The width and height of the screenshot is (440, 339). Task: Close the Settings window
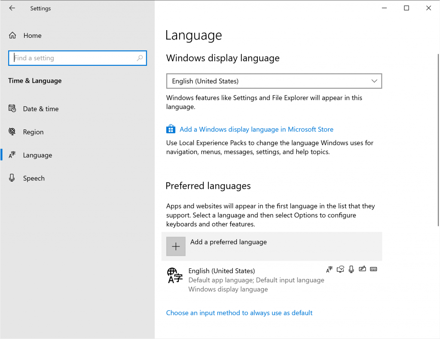428,8
